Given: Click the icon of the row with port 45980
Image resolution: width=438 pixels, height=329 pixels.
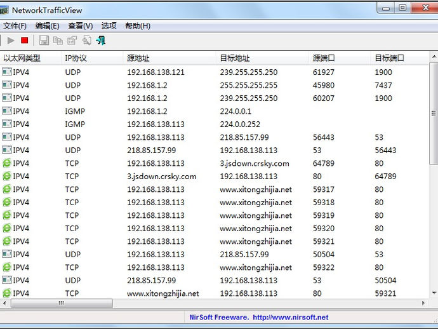Looking at the screenshot, I should 7,85.
